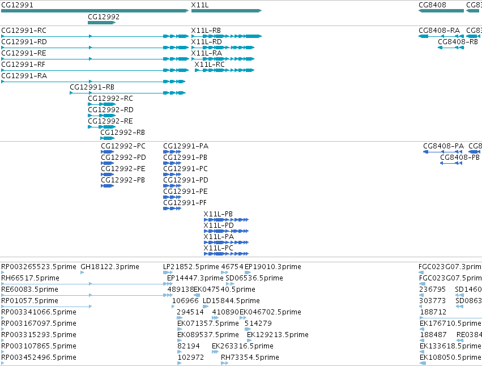Click transcript CG12992-RE label

click(110, 121)
